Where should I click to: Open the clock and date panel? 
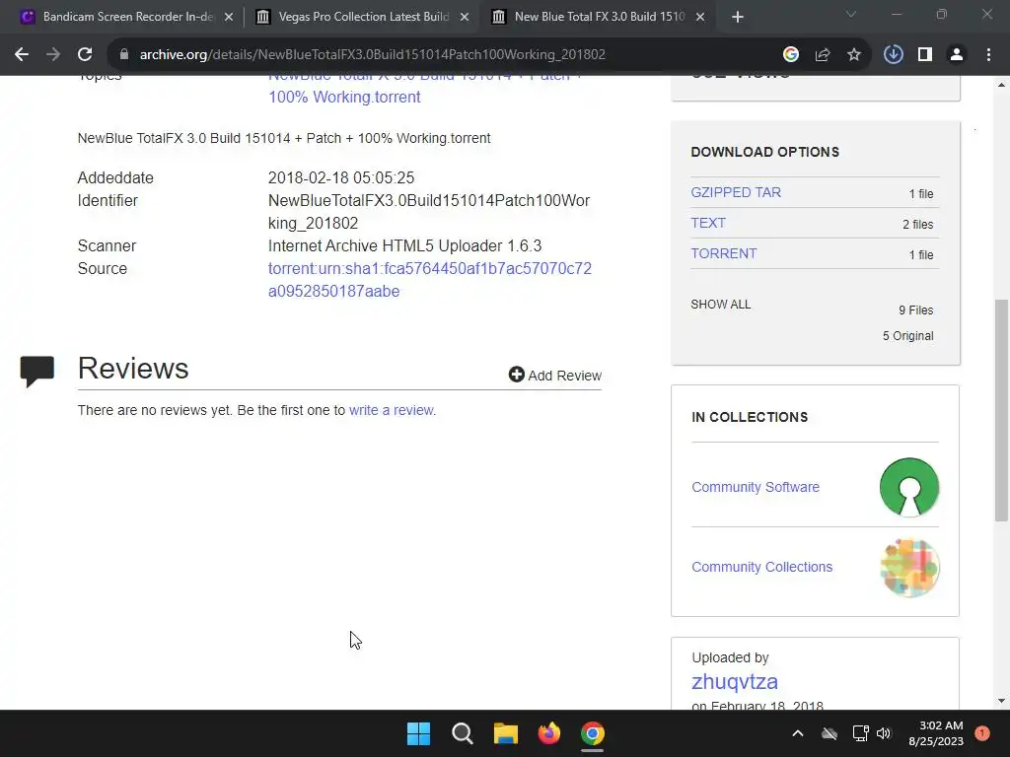coord(936,733)
